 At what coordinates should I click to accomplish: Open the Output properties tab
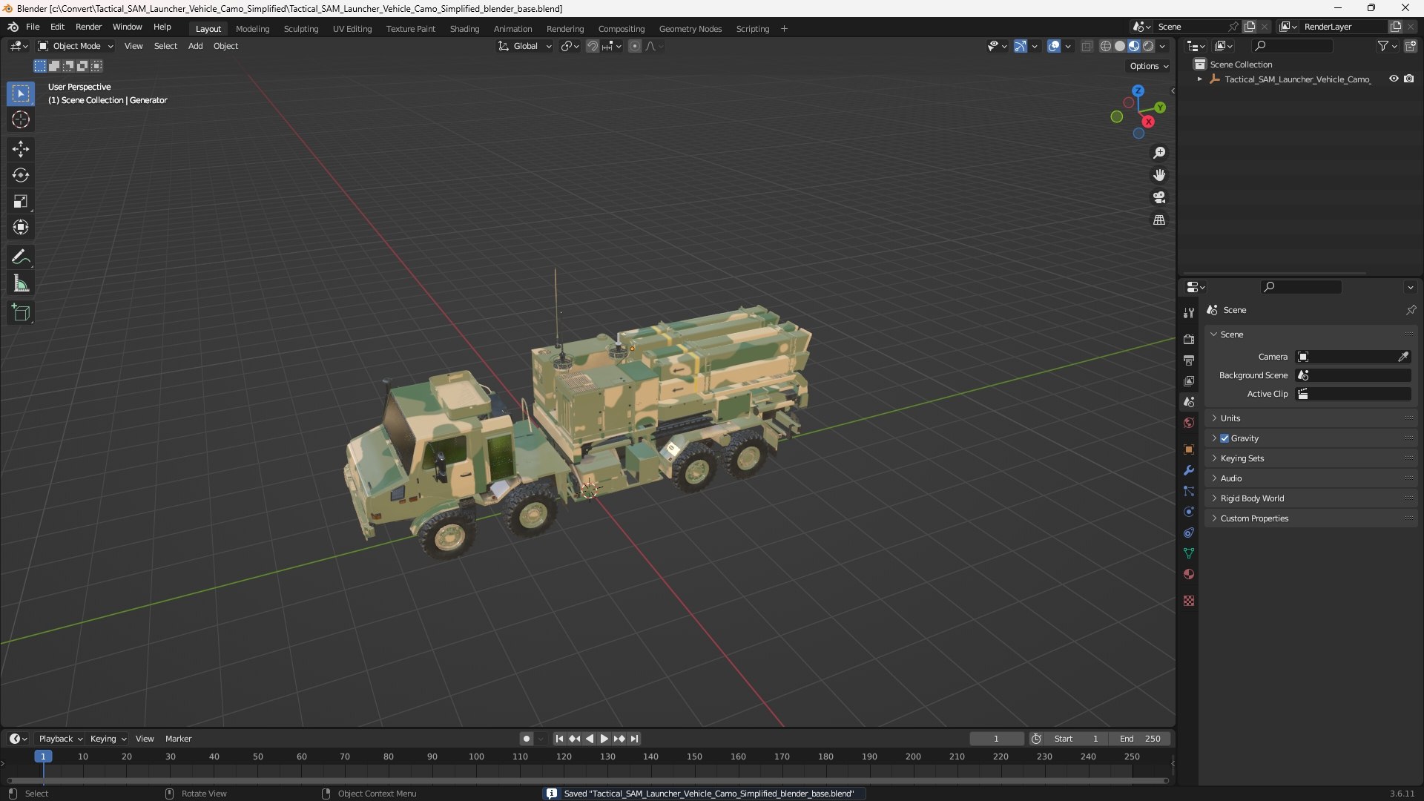coord(1189,360)
